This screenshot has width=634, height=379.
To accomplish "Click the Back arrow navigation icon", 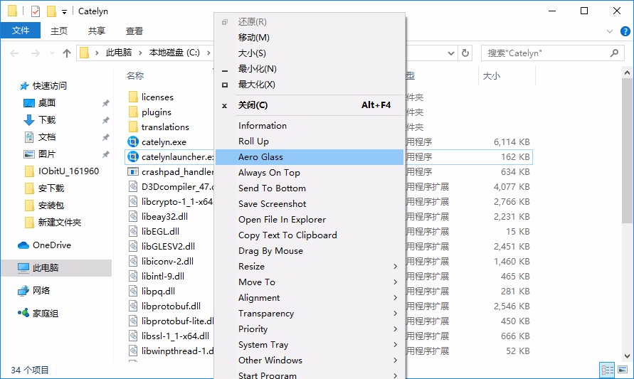I will pos(14,53).
